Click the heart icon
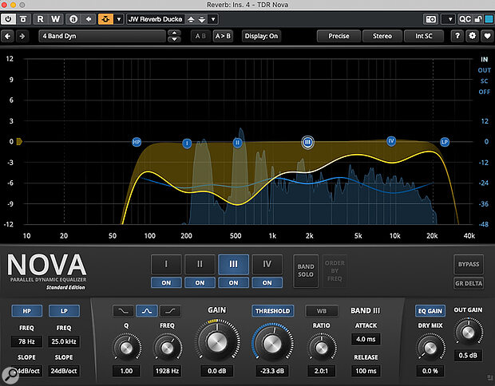Viewport: 495px width, 386px height. pos(488,36)
